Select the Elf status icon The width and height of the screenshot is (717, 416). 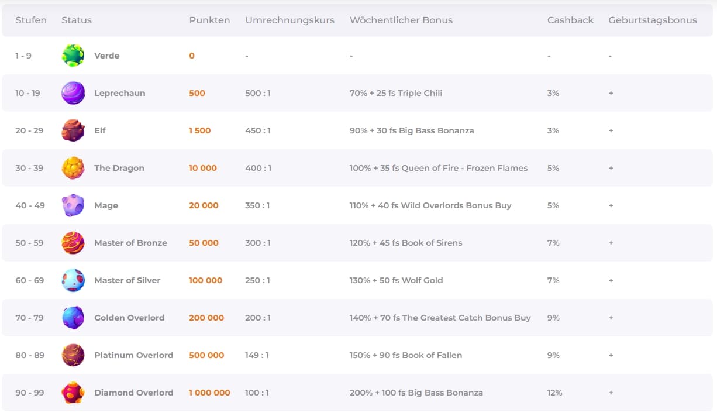coord(73,130)
